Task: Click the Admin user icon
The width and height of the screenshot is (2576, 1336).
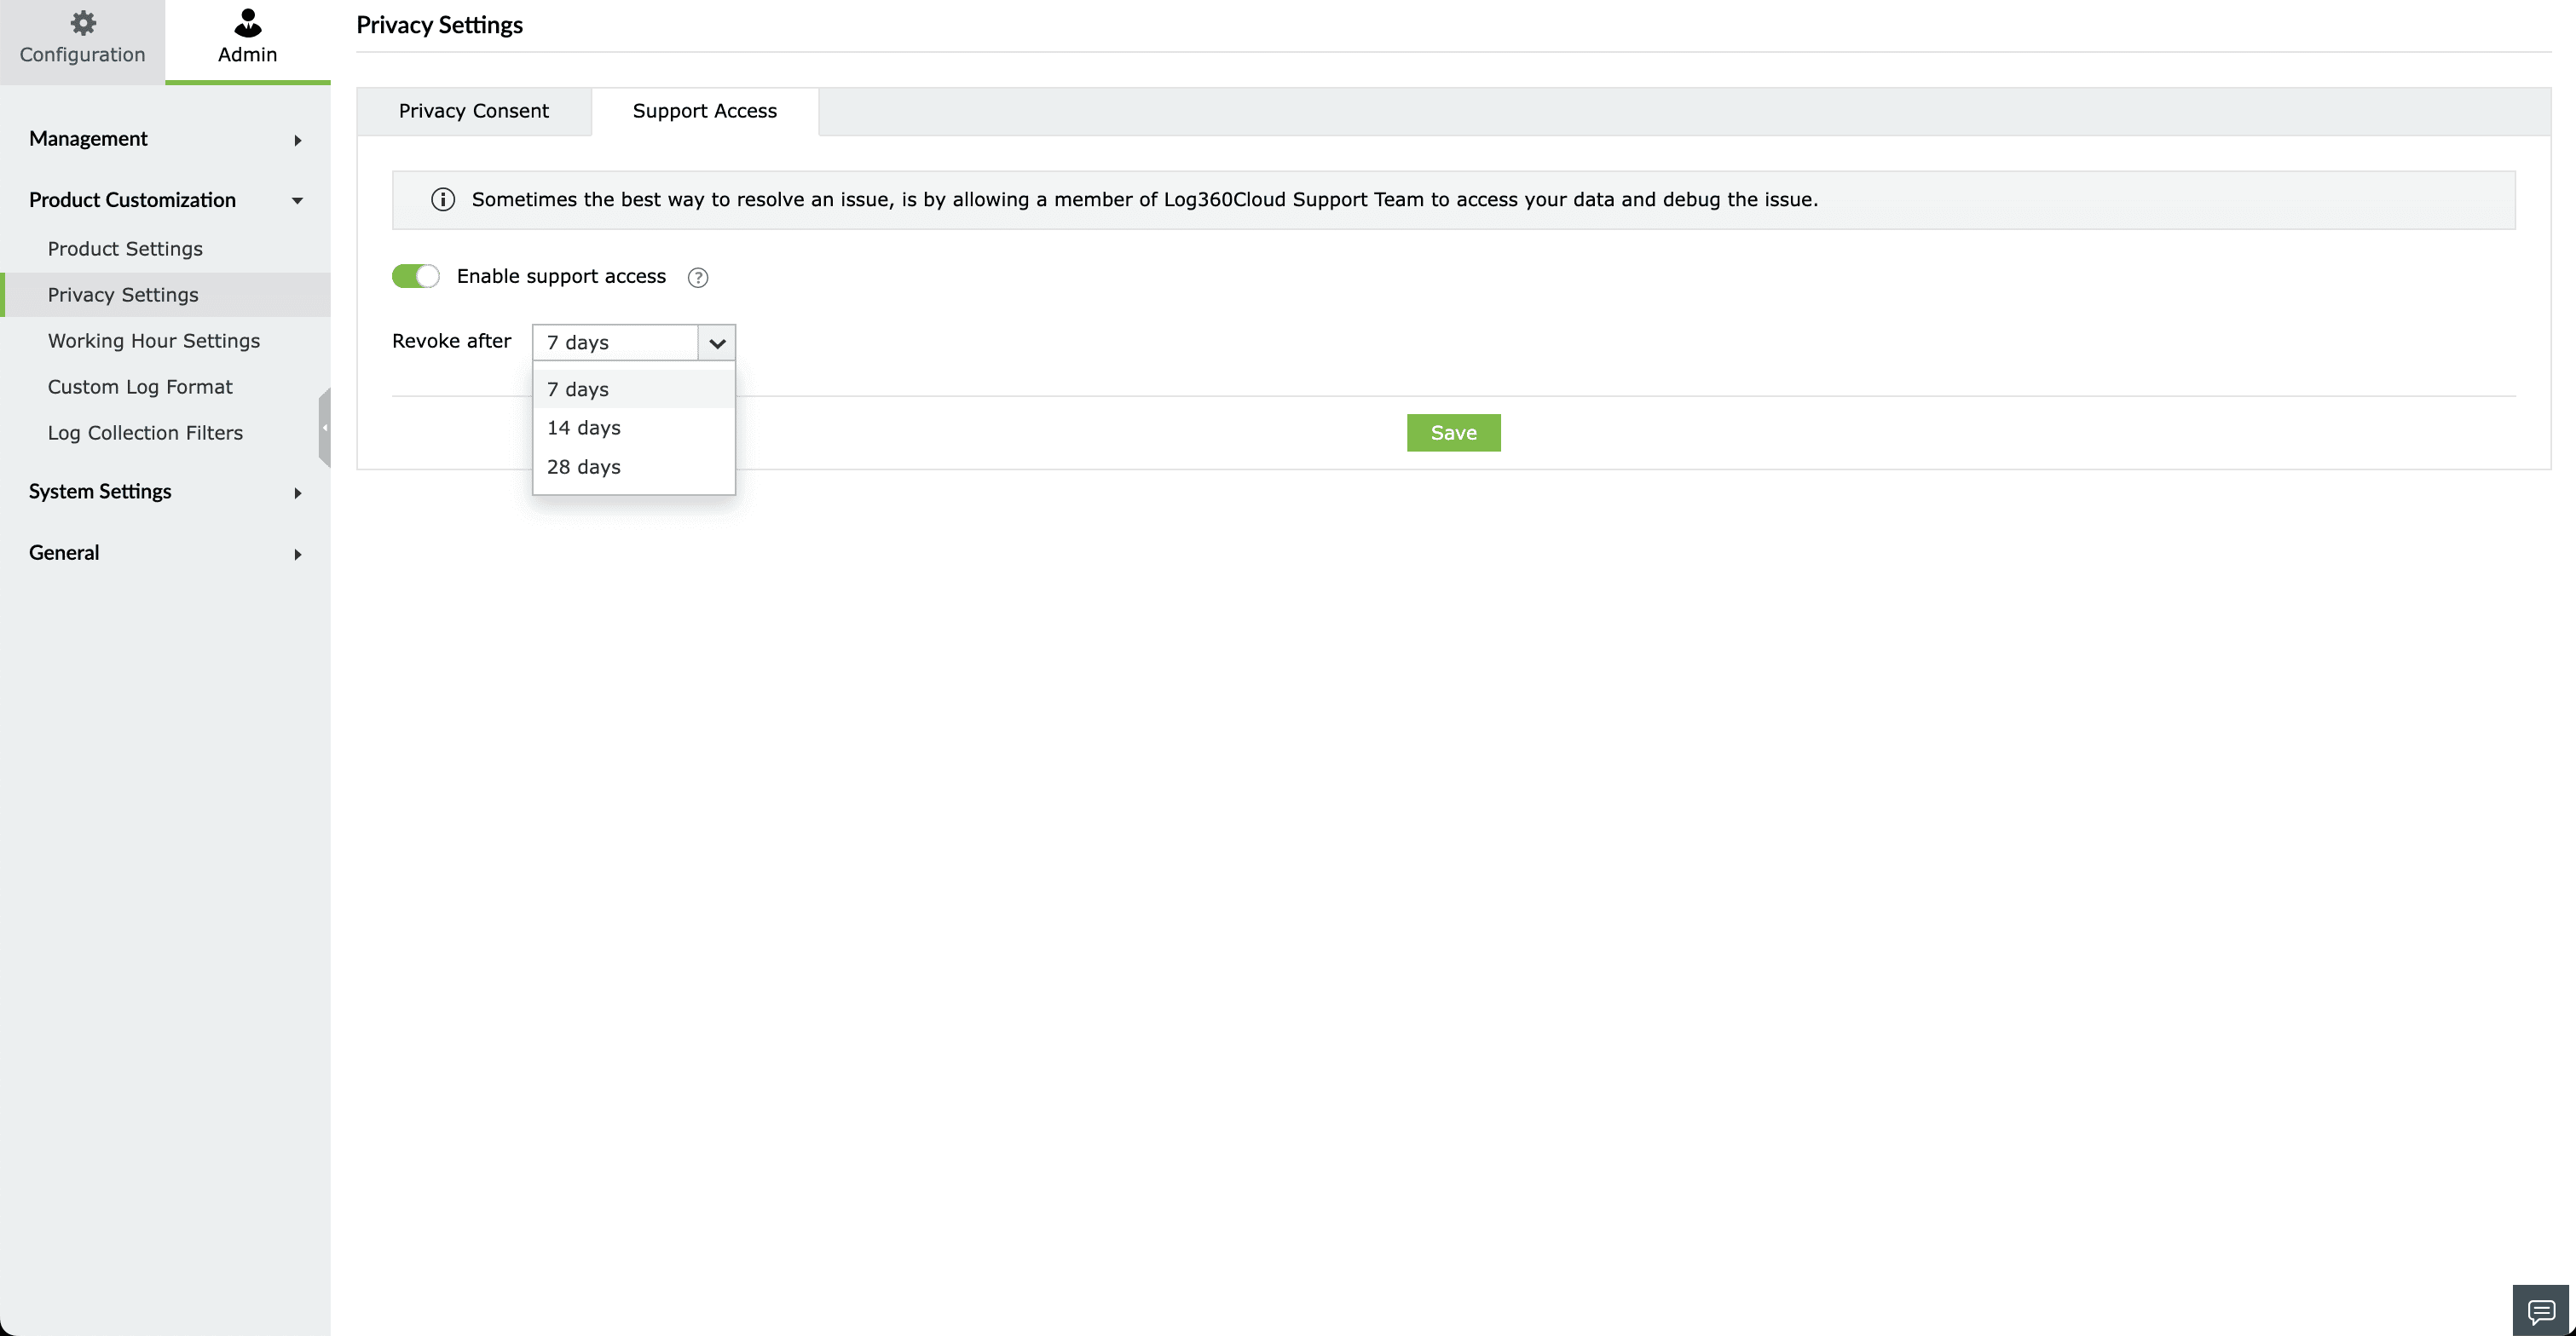Action: tap(247, 23)
